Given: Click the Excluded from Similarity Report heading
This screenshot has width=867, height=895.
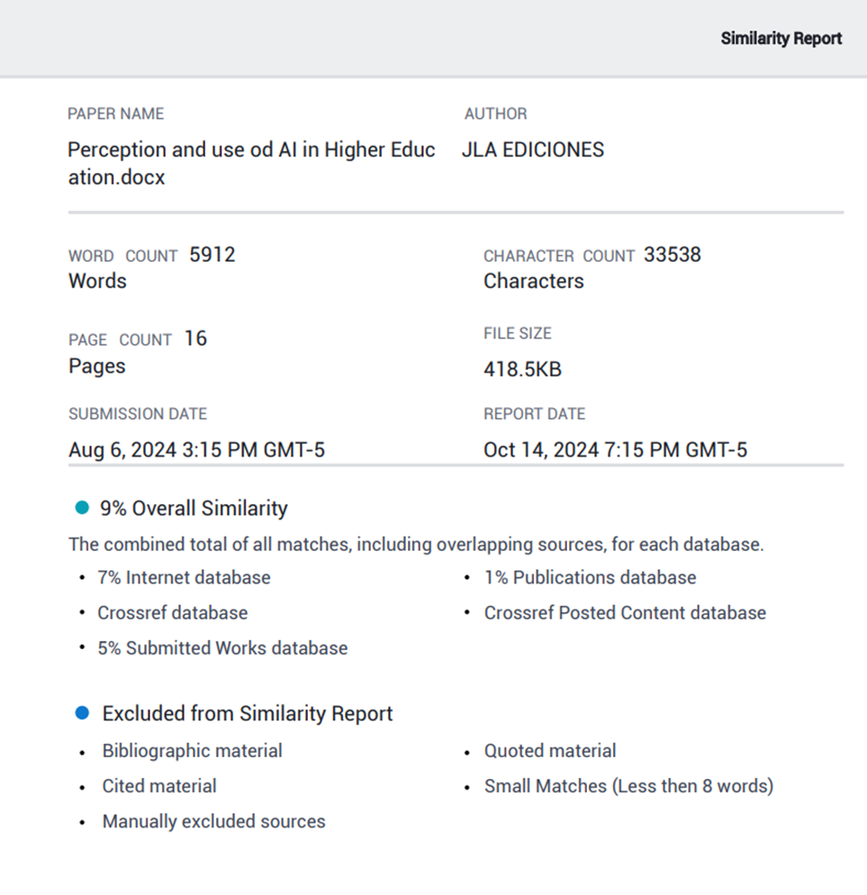Looking at the screenshot, I should pos(248,713).
